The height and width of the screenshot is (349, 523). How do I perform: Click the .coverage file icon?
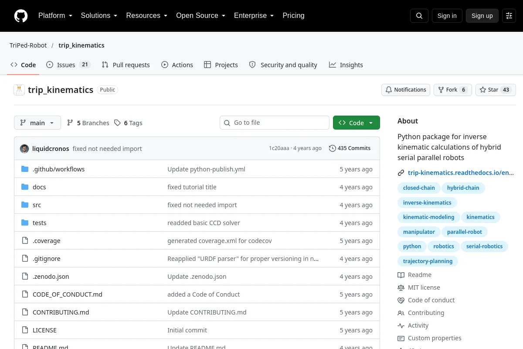[x=25, y=240]
